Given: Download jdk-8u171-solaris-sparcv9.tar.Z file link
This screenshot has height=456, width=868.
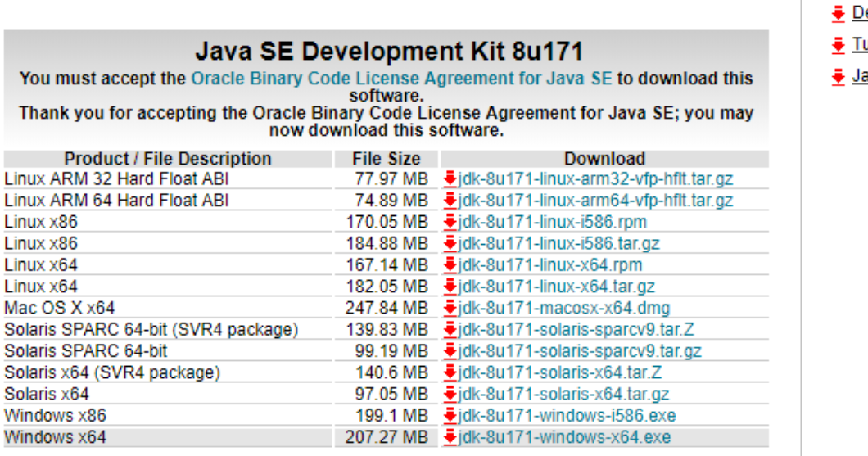Looking at the screenshot, I should (x=576, y=329).
